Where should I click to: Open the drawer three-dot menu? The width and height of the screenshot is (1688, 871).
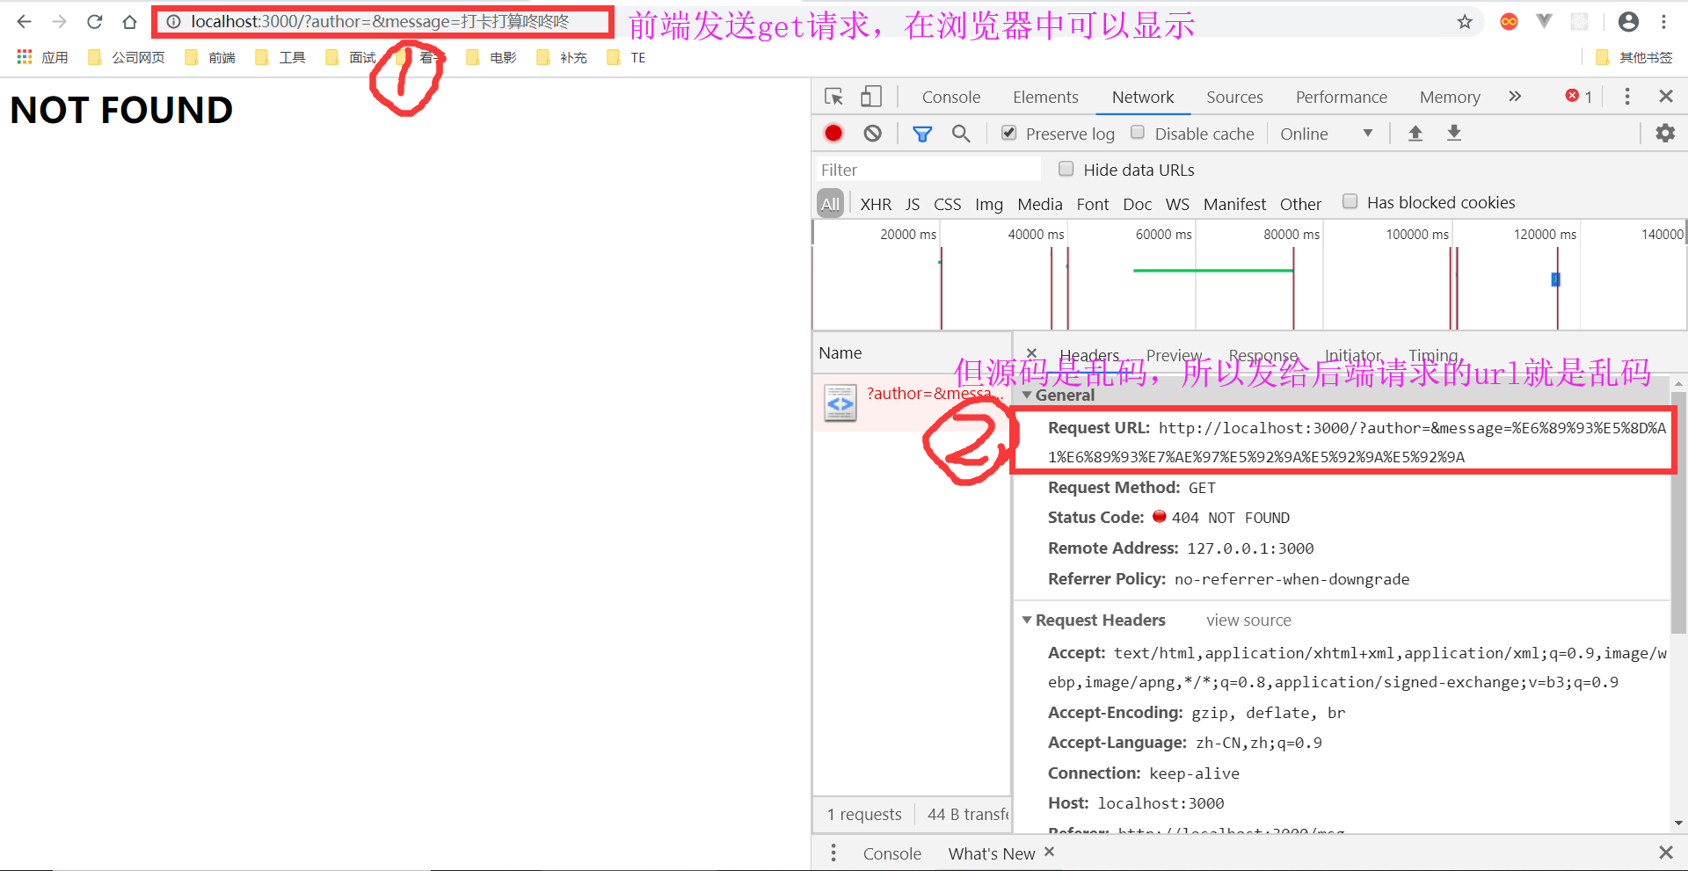[x=833, y=853]
